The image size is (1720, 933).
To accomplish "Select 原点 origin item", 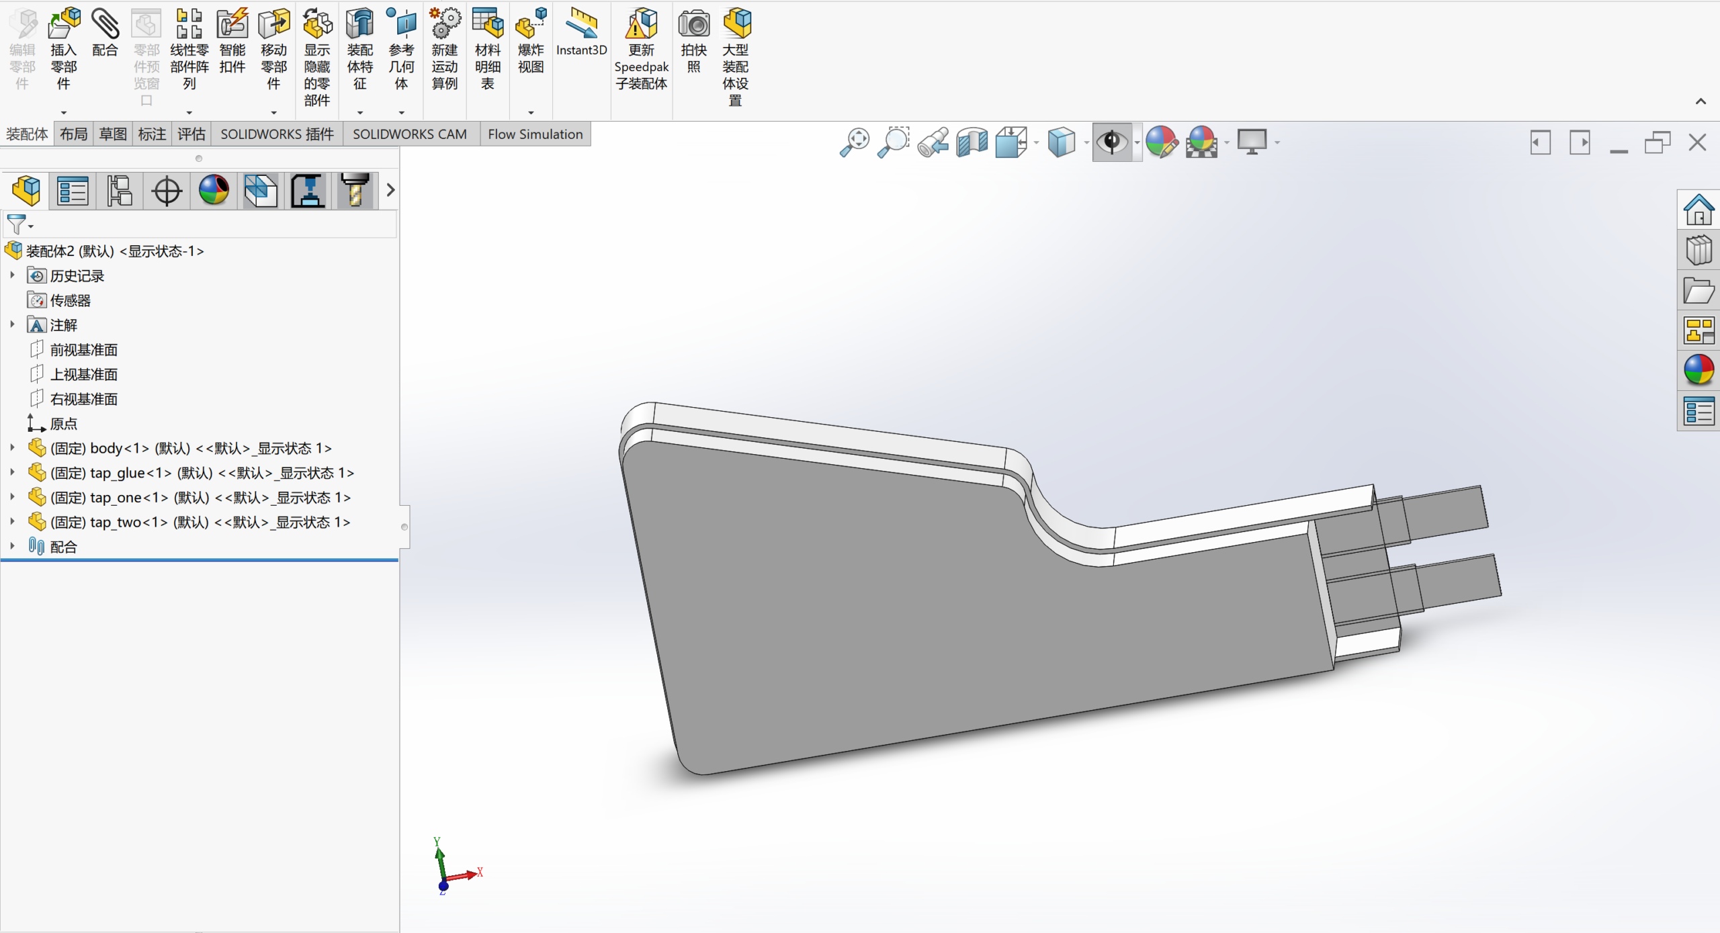I will coord(52,424).
